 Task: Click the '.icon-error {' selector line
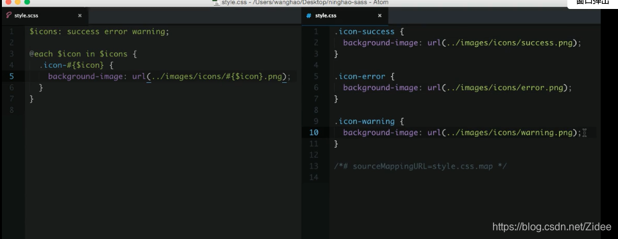click(x=364, y=76)
